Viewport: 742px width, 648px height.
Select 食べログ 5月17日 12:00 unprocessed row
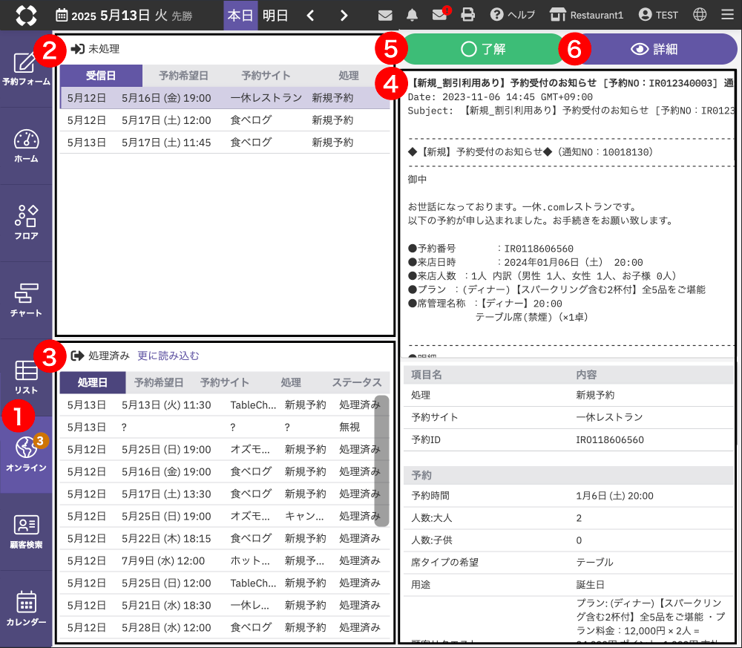pyautogui.click(x=225, y=120)
